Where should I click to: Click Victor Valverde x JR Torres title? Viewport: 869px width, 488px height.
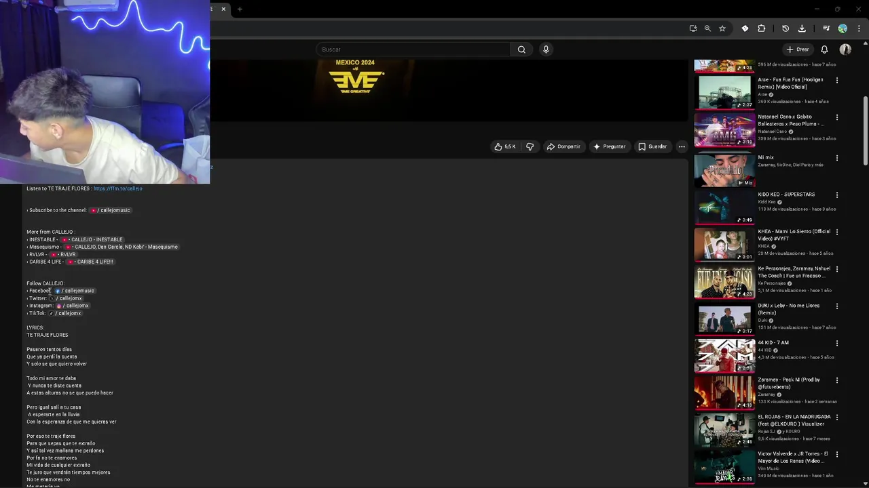(793, 457)
